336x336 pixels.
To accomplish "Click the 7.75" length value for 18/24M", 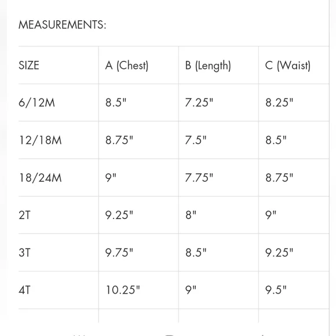I will 199,177.
